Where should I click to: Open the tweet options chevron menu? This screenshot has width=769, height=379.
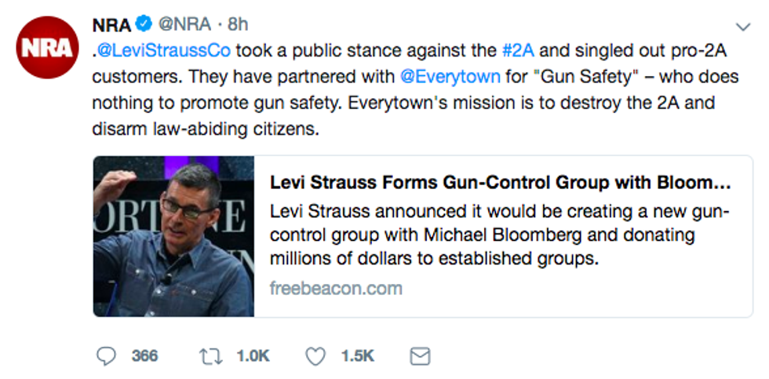click(741, 27)
